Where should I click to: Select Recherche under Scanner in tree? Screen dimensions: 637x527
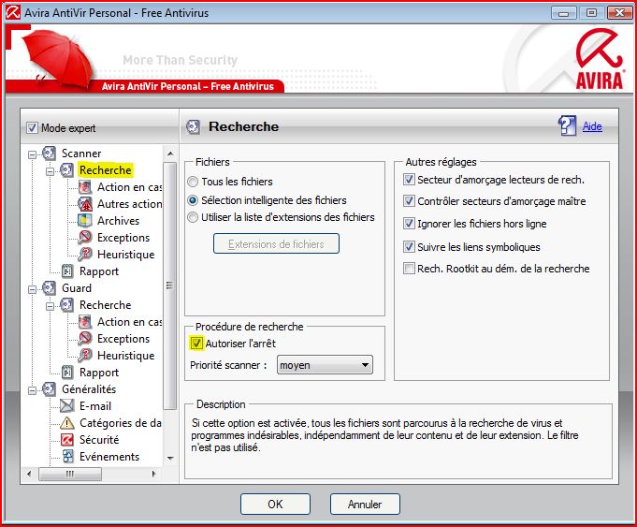click(x=105, y=170)
